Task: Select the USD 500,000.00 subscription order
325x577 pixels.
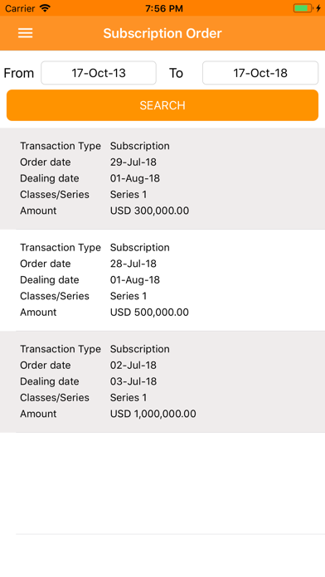Action: click(x=162, y=280)
